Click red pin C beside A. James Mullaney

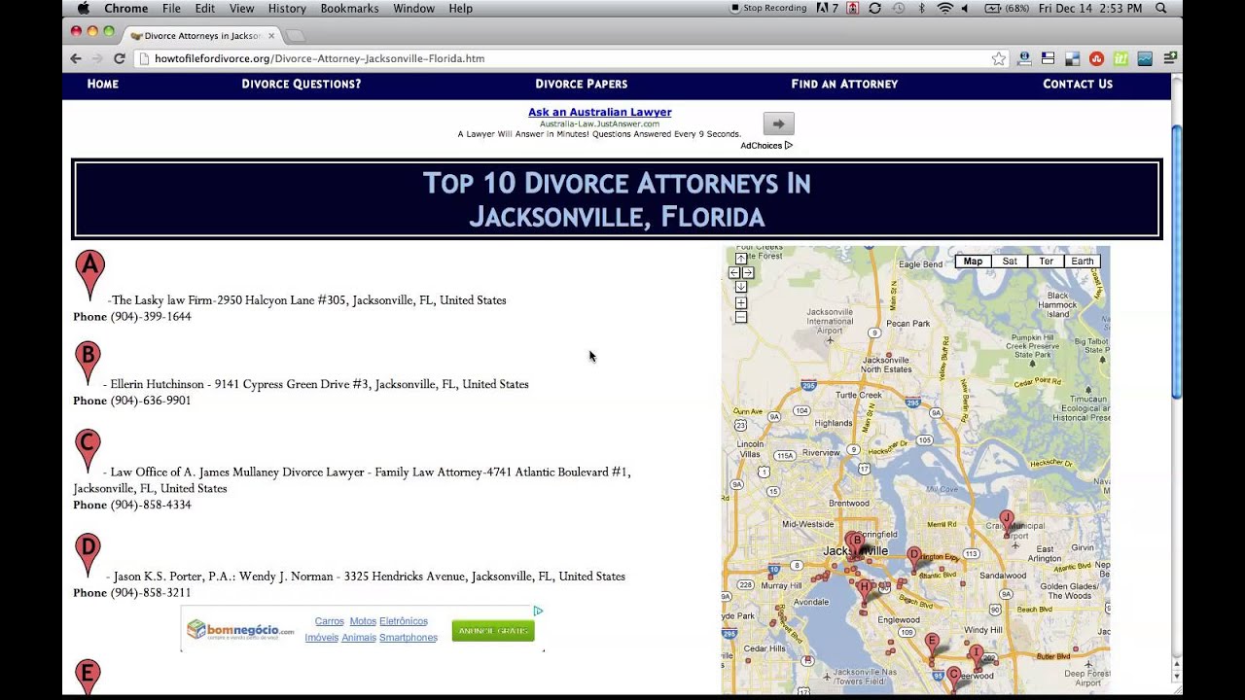coord(88,451)
